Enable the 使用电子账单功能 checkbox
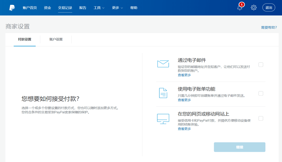This screenshot has height=162, width=282. pyautogui.click(x=261, y=94)
